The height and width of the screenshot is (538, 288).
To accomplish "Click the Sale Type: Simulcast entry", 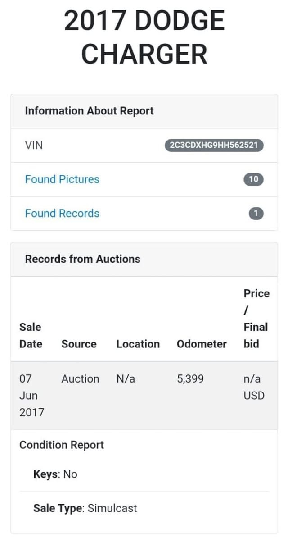I will point(85,509).
